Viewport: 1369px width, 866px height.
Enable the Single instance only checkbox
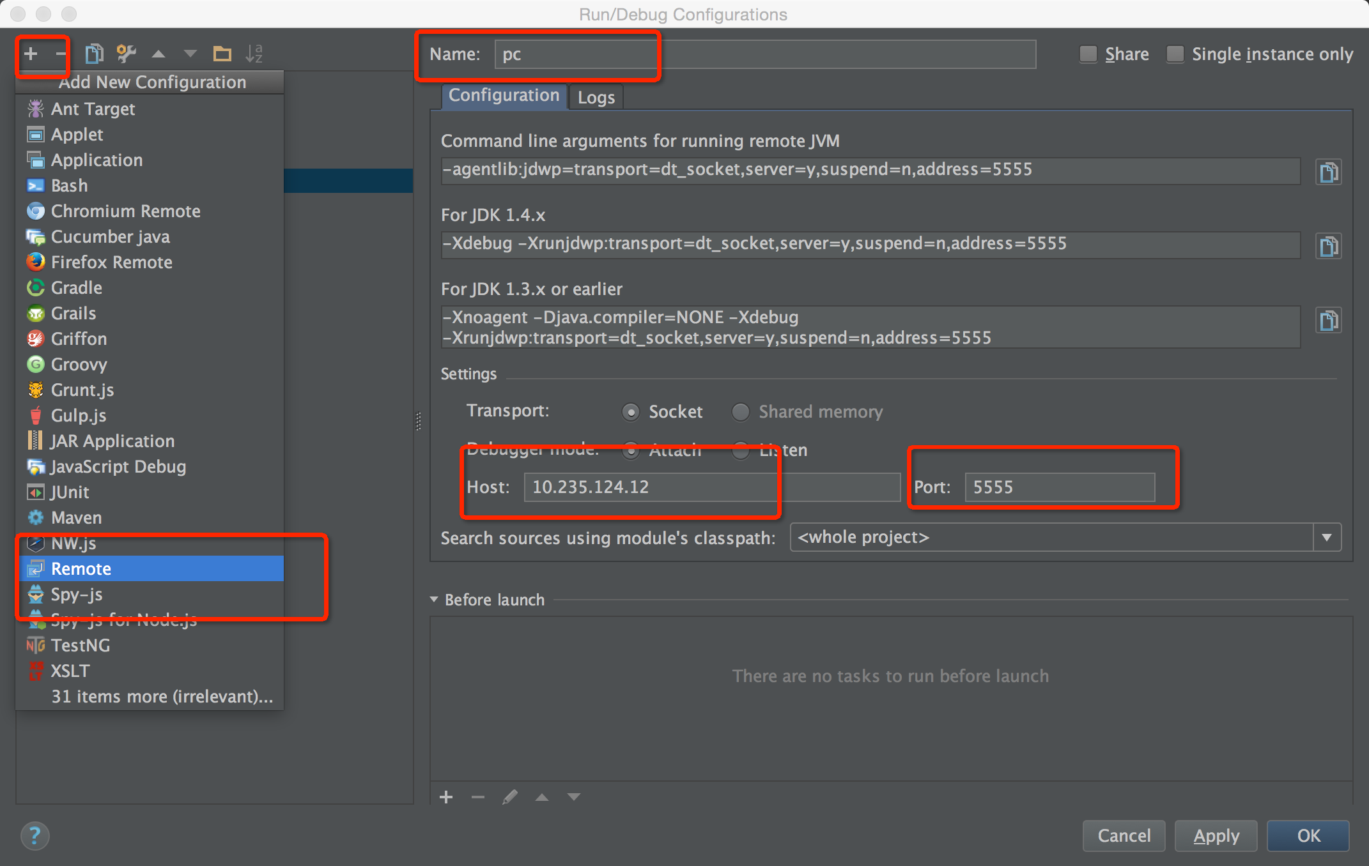click(x=1177, y=55)
